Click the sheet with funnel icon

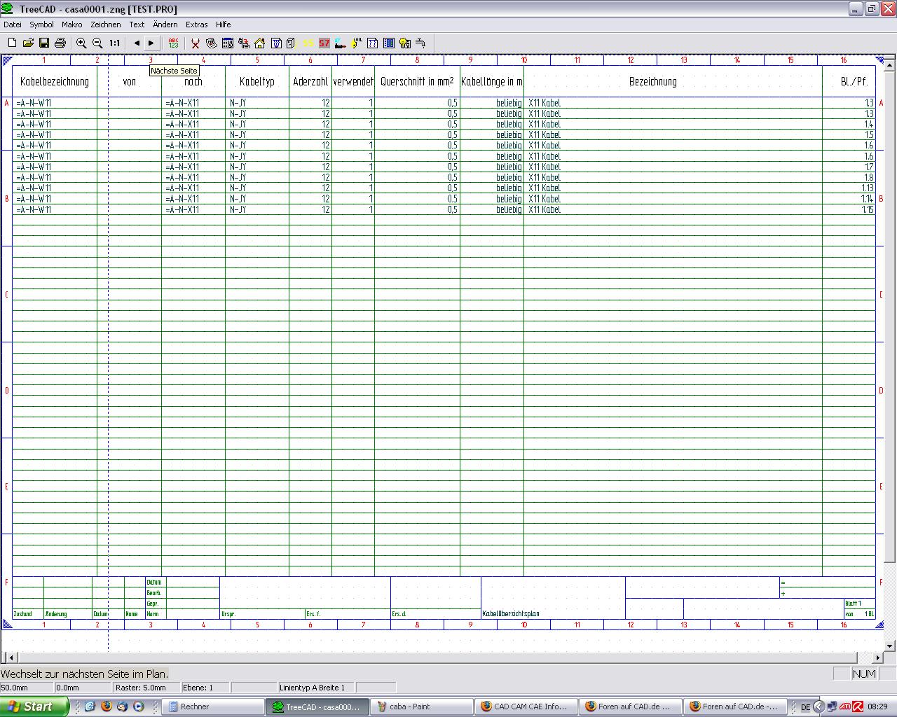(276, 43)
